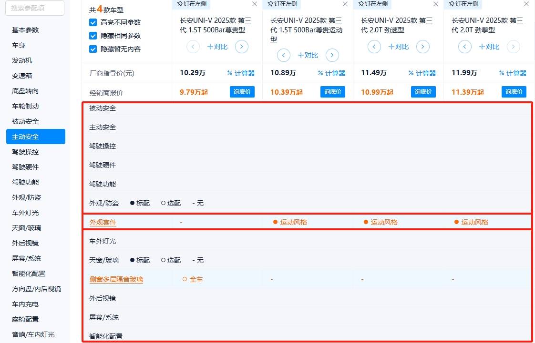Select 智能化配置 in sidebar
The width and height of the screenshot is (535, 343).
[x=29, y=274]
